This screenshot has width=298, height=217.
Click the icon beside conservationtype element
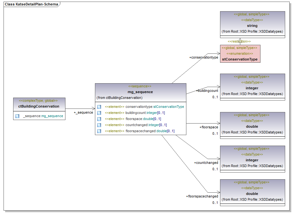[x=99, y=107]
